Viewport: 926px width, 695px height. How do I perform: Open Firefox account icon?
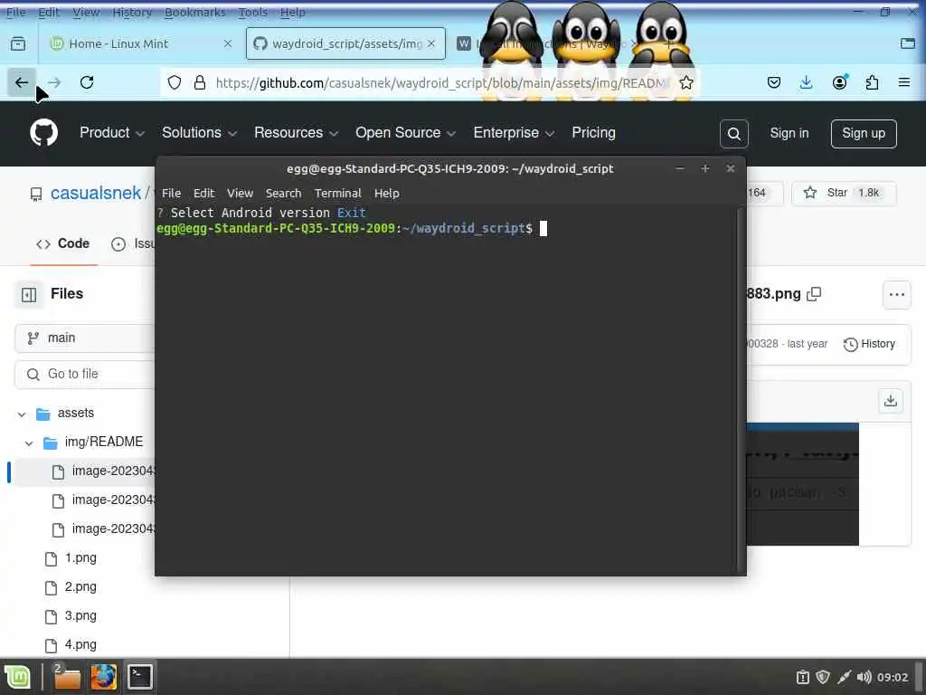(x=839, y=82)
